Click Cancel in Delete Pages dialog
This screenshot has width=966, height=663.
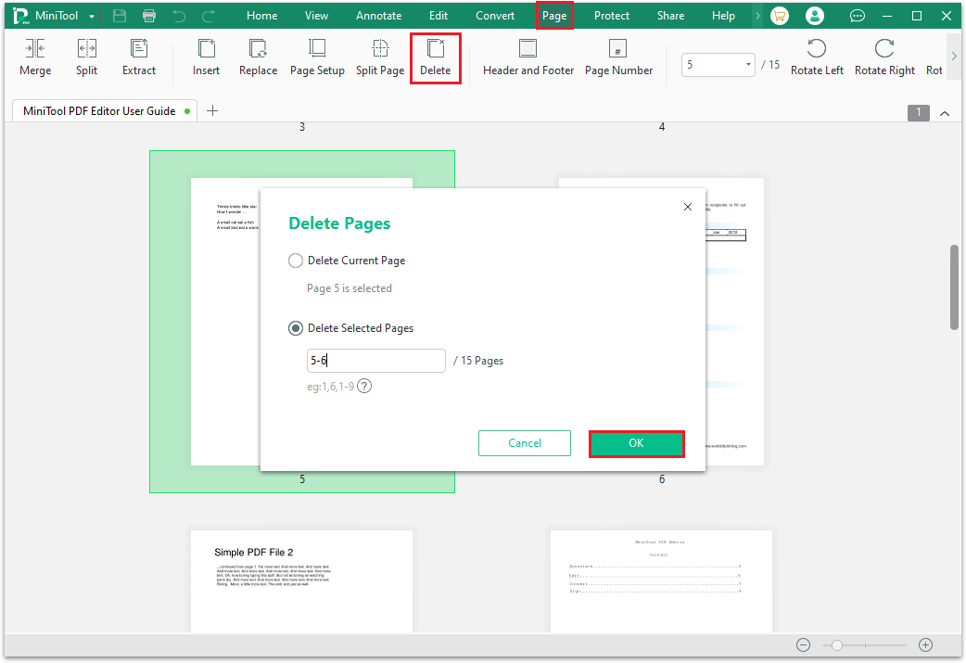point(525,443)
